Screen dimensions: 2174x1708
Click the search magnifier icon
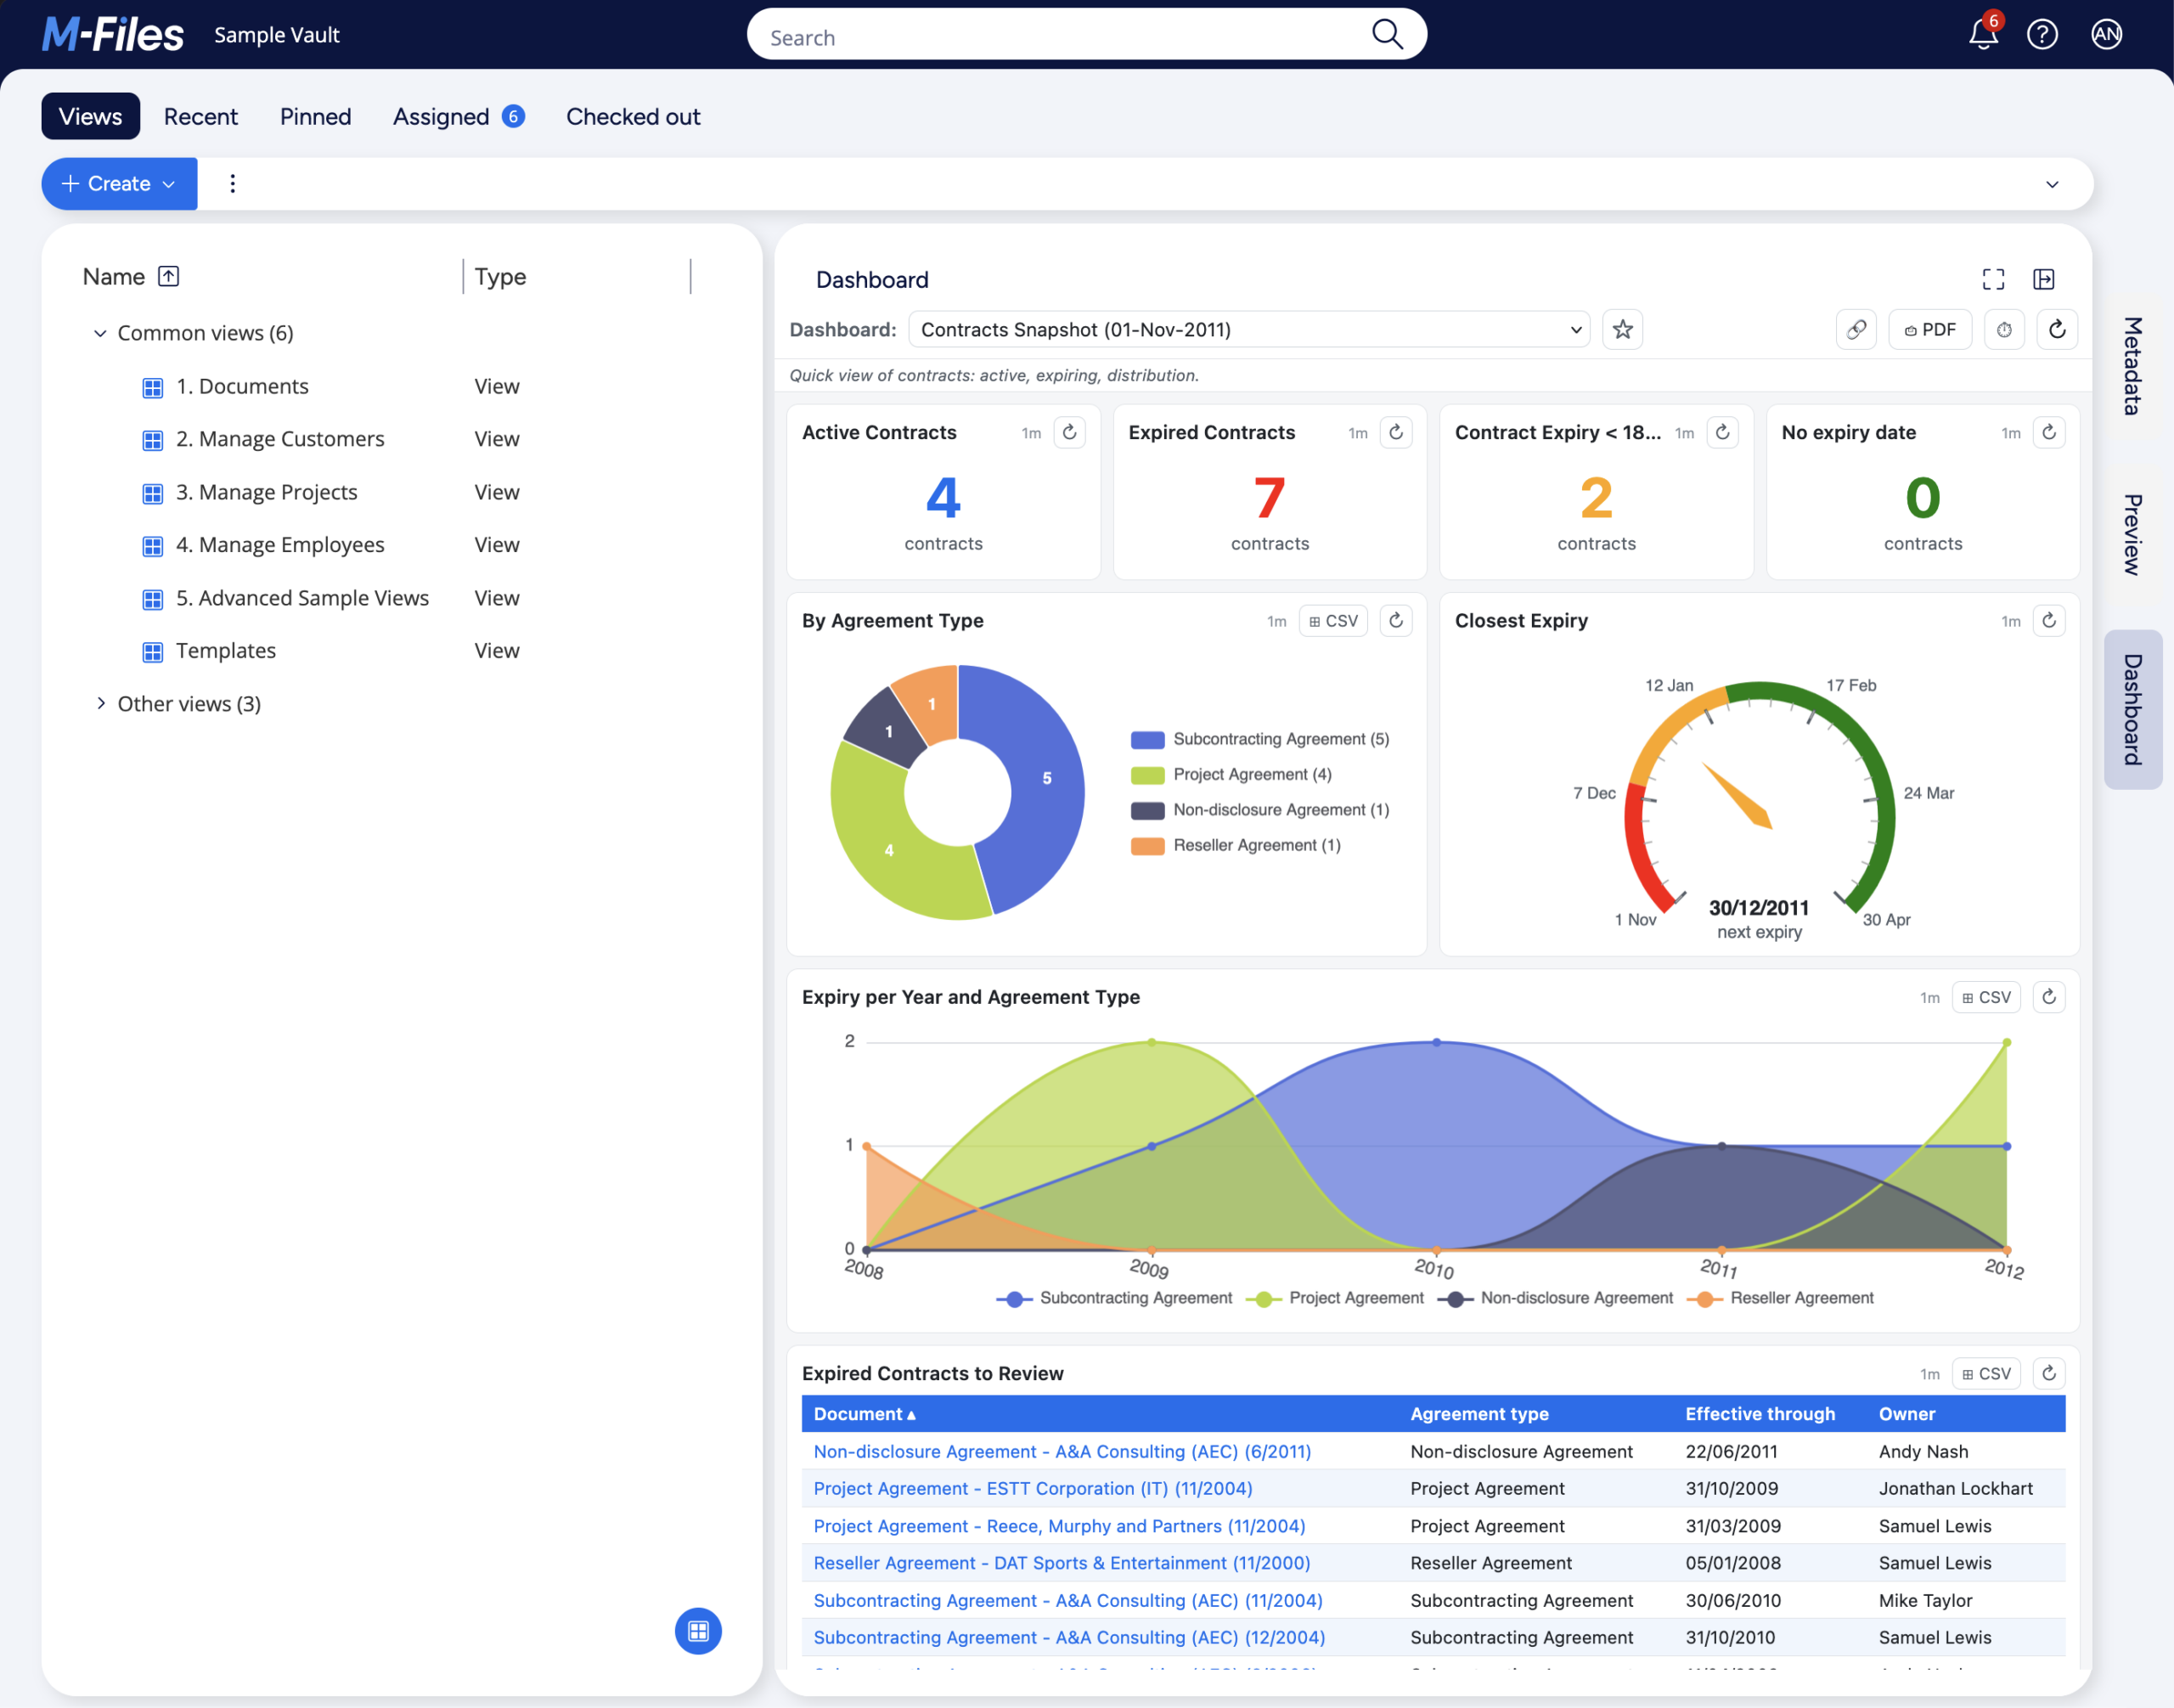tap(1387, 35)
